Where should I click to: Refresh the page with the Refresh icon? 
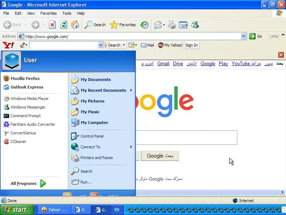(64, 25)
